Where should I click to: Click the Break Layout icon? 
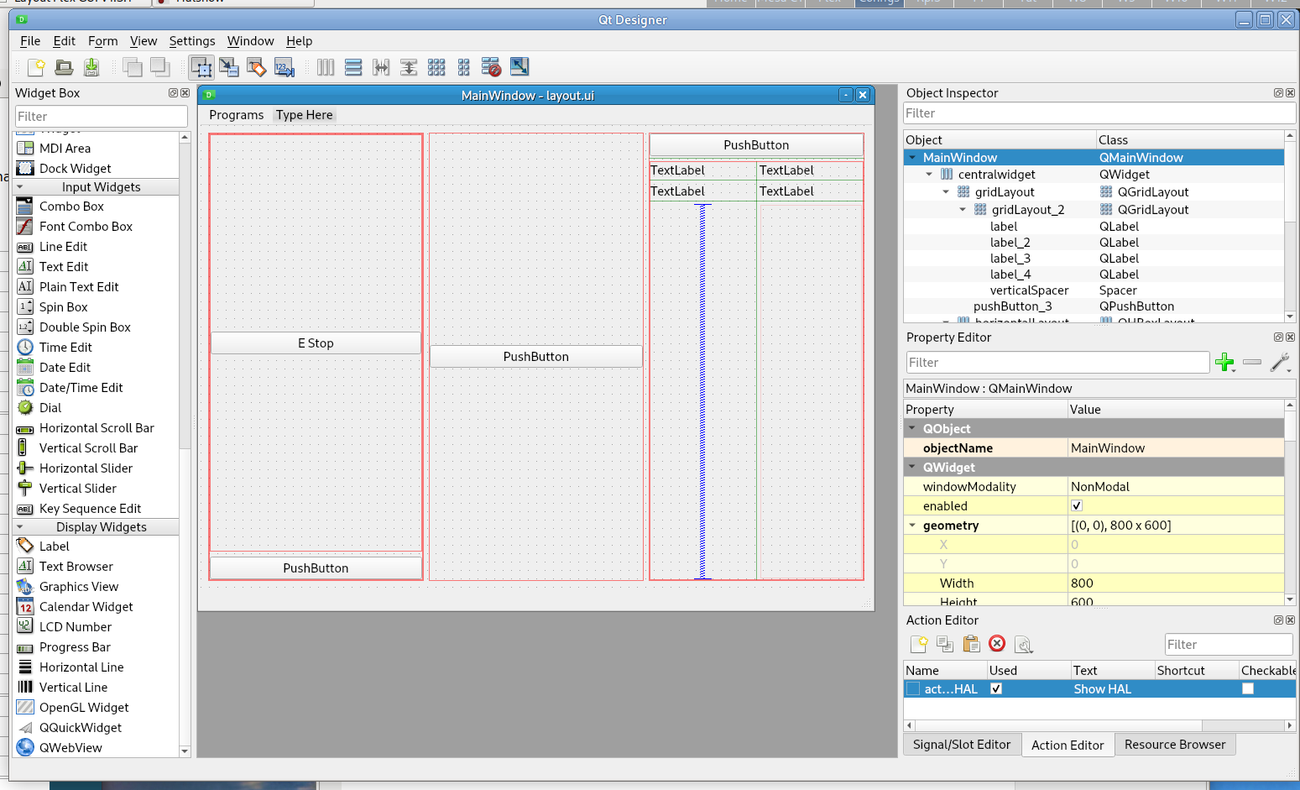pyautogui.click(x=491, y=67)
